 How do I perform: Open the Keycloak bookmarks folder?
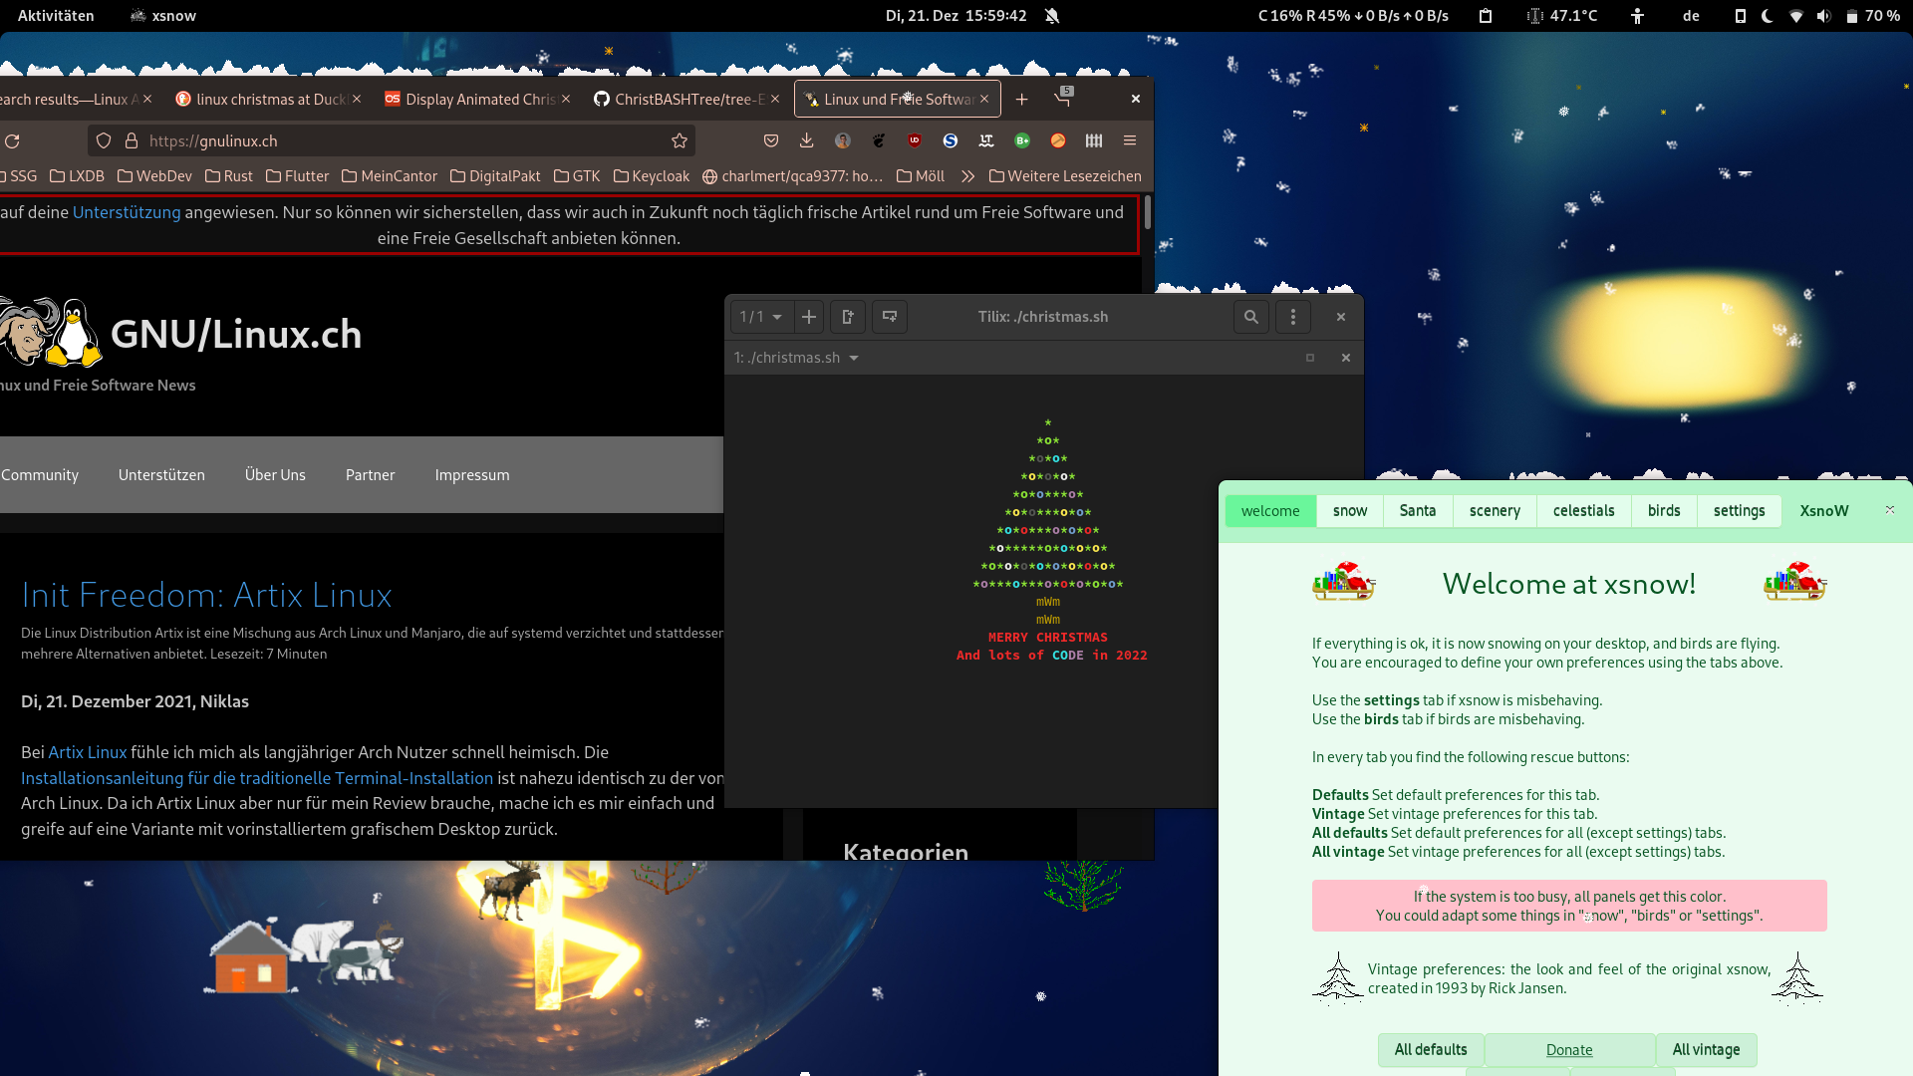[x=652, y=176]
